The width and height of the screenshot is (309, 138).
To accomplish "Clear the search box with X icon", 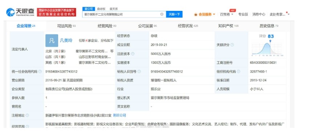I will click(x=162, y=14).
